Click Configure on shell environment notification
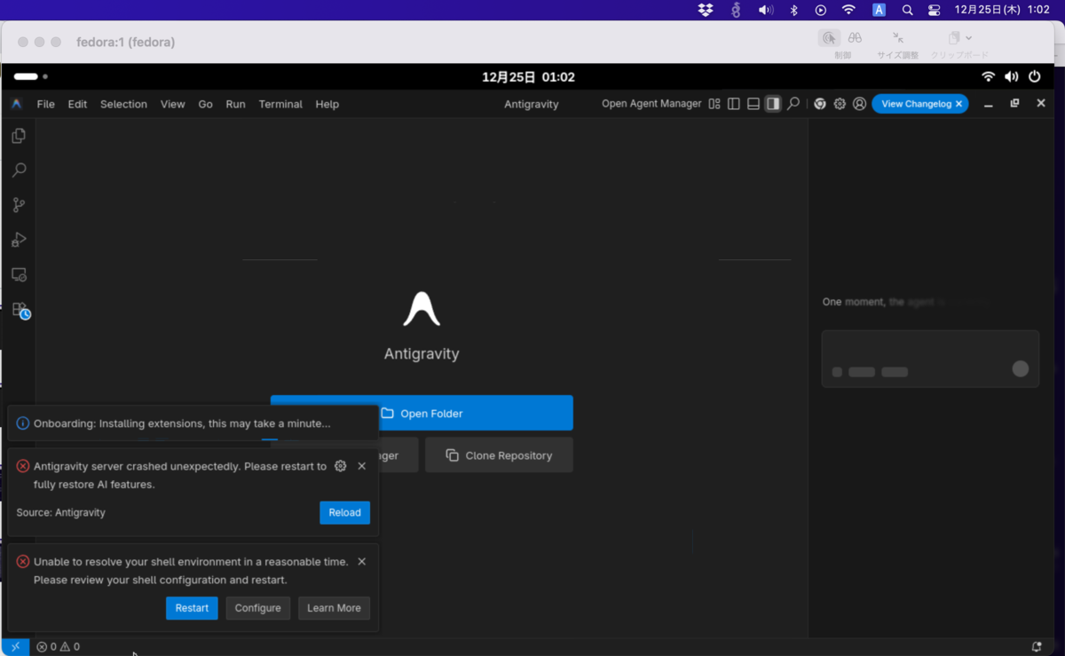Screen dimensions: 1065x656 258,608
